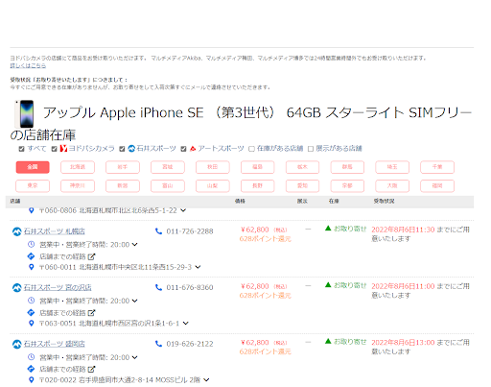This screenshot has width=491, height=387.
Task: Open 石井スポーツ 札幌店 store link
Action: pos(55,231)
